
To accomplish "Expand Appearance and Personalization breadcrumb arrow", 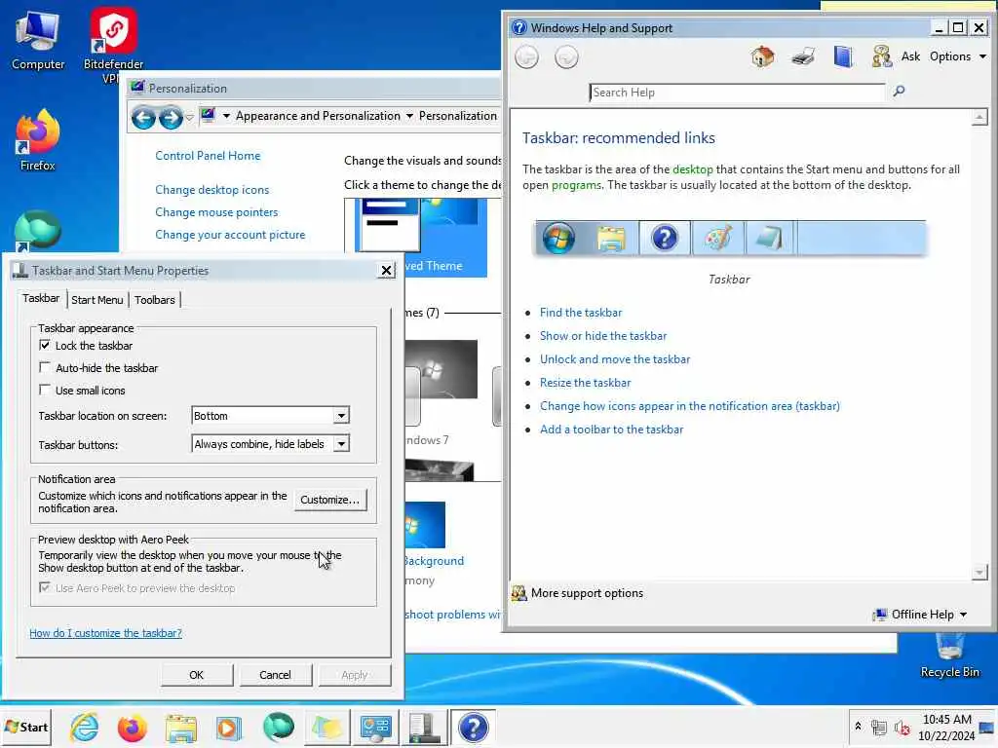I will [x=409, y=116].
